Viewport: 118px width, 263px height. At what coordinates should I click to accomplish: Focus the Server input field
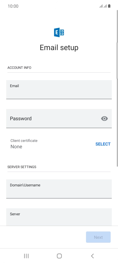coord(59,217)
